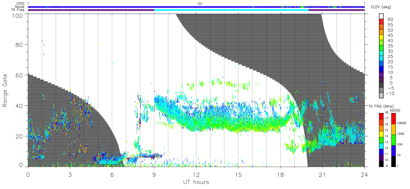410x189 pixels.
Task: Select the 10000 label on the NOISE legend
Action: pos(402,123)
